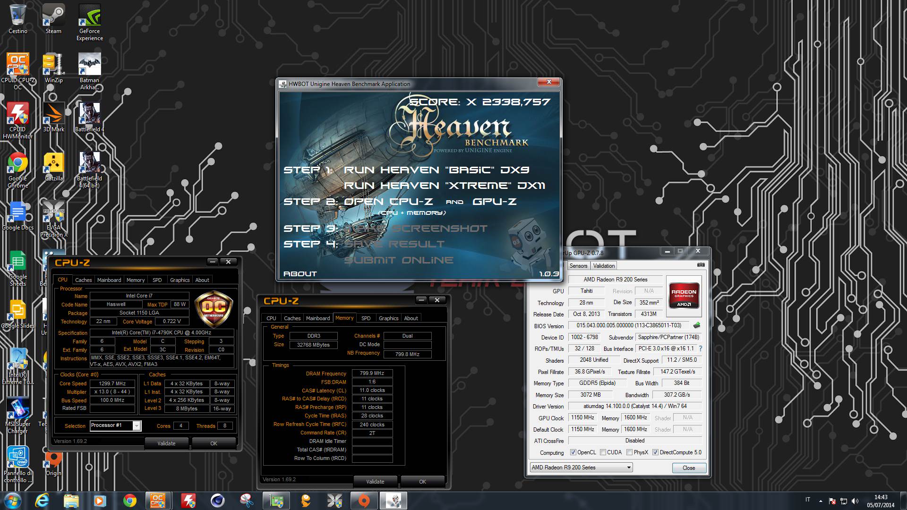The width and height of the screenshot is (907, 510).
Task: Toggle PhysX checkbox in GPU-Z
Action: point(629,452)
